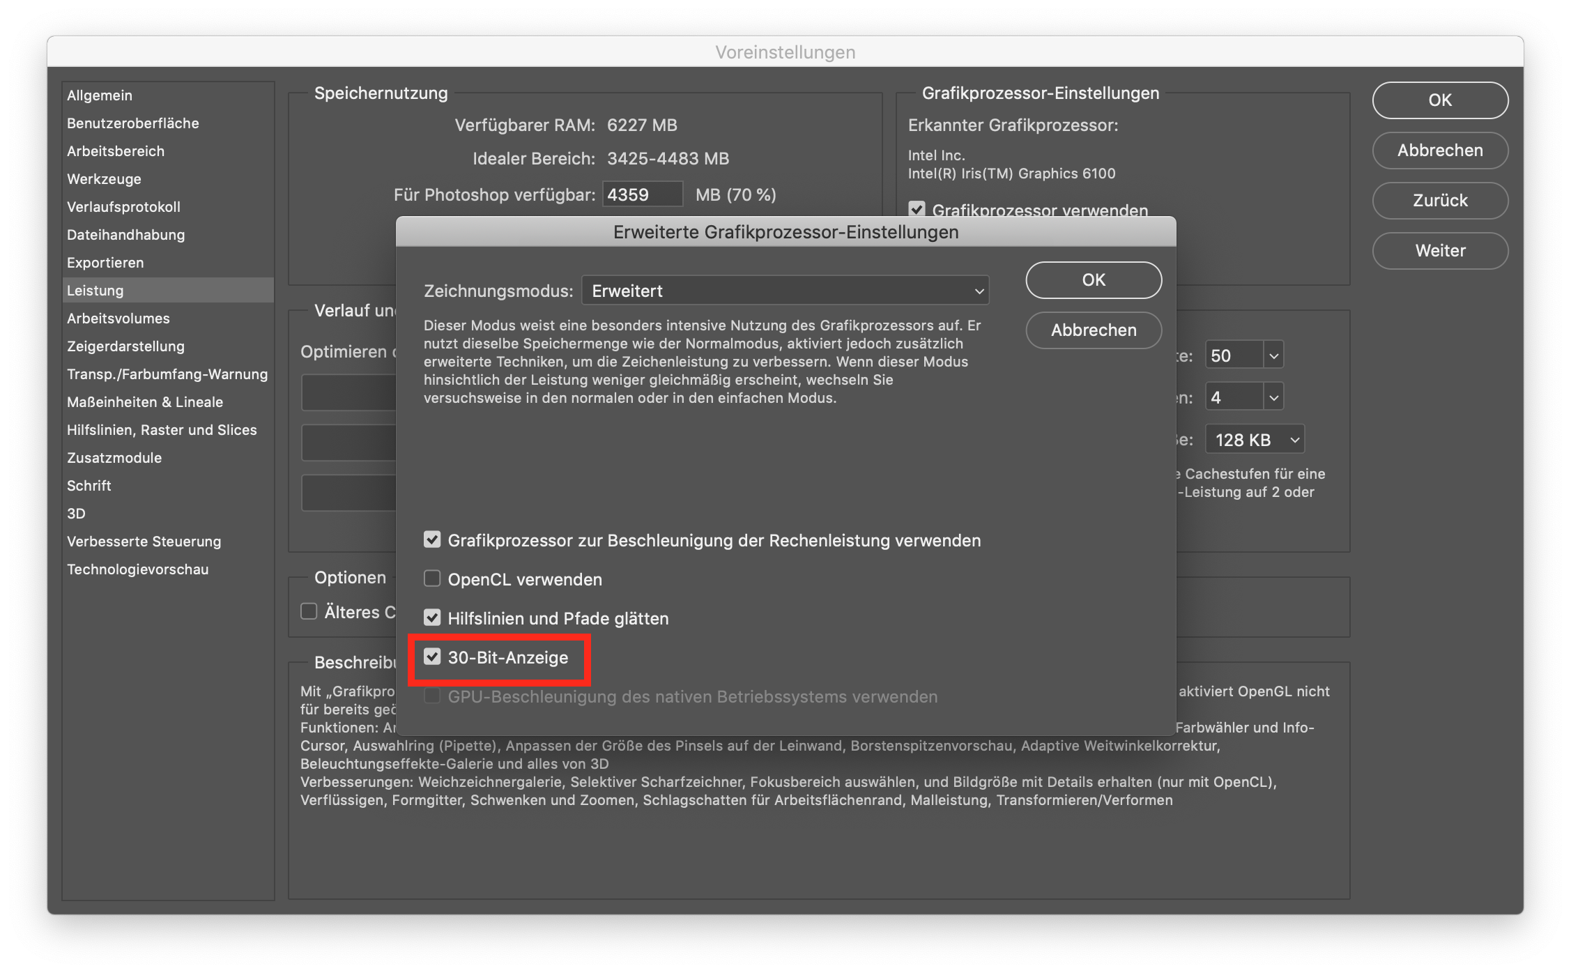The image size is (1571, 973).
Task: Switch to Arbeitsvolumes preferences section
Action: point(118,319)
